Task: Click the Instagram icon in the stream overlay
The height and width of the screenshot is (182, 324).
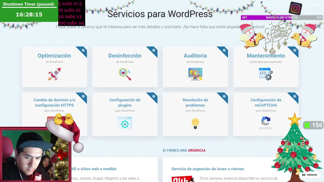Action: 295,8
